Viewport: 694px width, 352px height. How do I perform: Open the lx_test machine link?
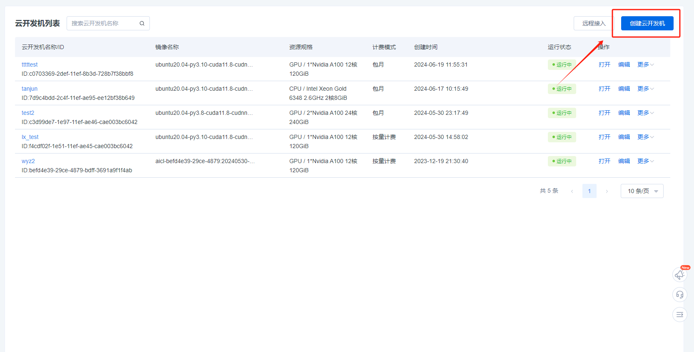[x=30, y=137]
